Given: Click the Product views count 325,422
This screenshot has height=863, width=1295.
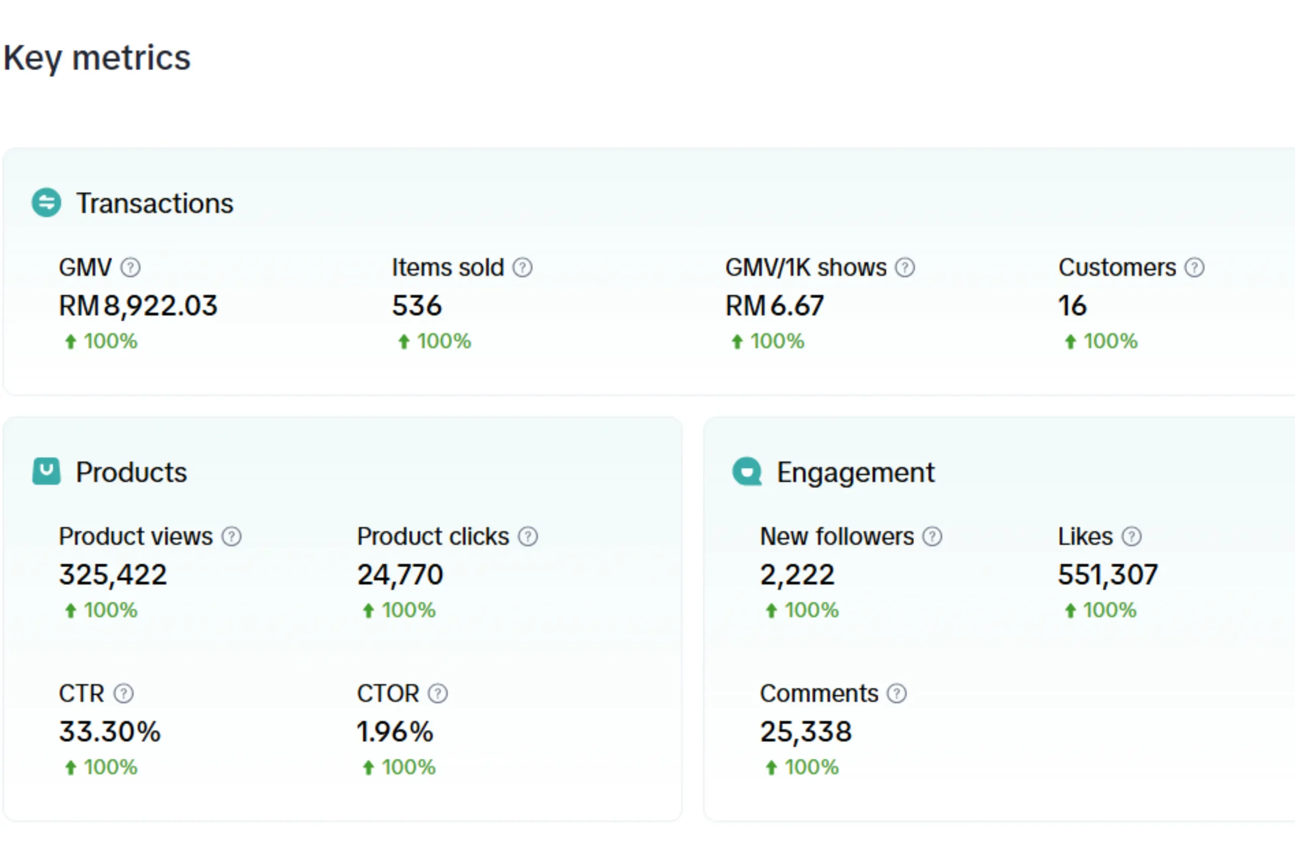Looking at the screenshot, I should [x=113, y=575].
